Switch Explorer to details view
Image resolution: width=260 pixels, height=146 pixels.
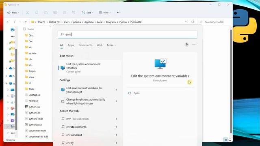(226, 140)
